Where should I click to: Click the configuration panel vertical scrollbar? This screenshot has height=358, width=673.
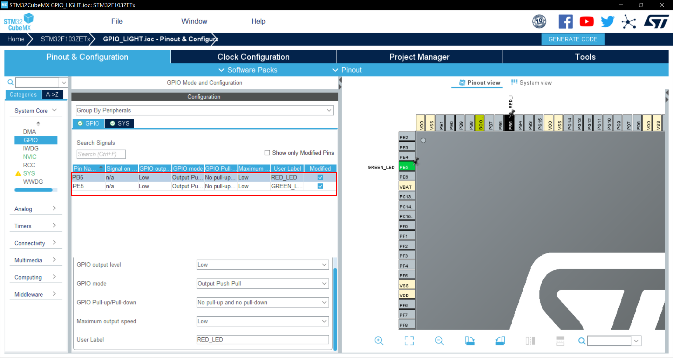coord(335,309)
